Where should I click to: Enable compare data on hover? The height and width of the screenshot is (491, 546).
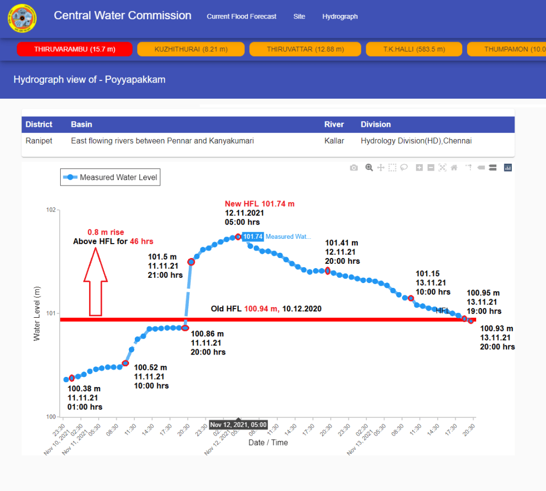[x=493, y=168]
